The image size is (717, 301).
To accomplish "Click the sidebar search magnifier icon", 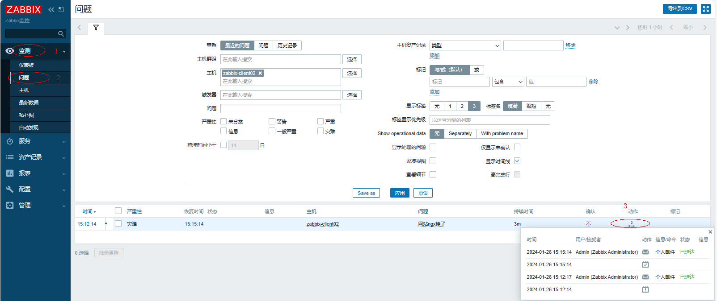I will [61, 34].
